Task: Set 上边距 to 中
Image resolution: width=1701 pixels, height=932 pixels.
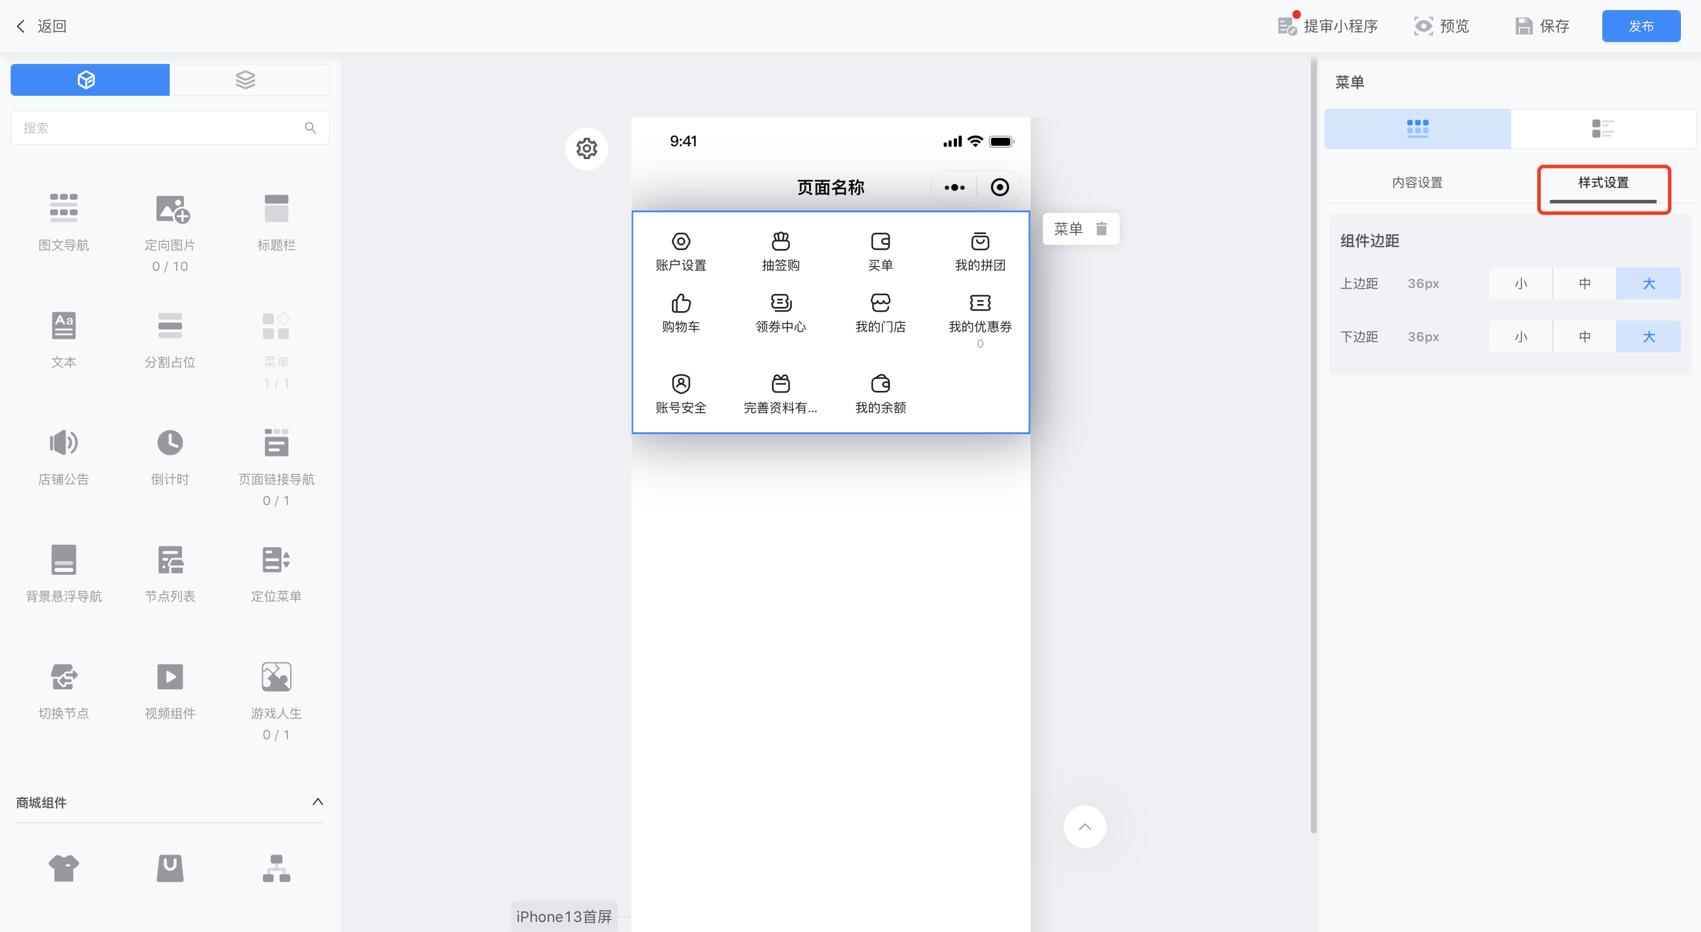Action: [1584, 283]
